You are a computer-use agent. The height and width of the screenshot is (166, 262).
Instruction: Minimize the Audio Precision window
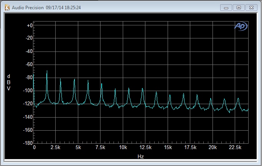click(x=226, y=8)
